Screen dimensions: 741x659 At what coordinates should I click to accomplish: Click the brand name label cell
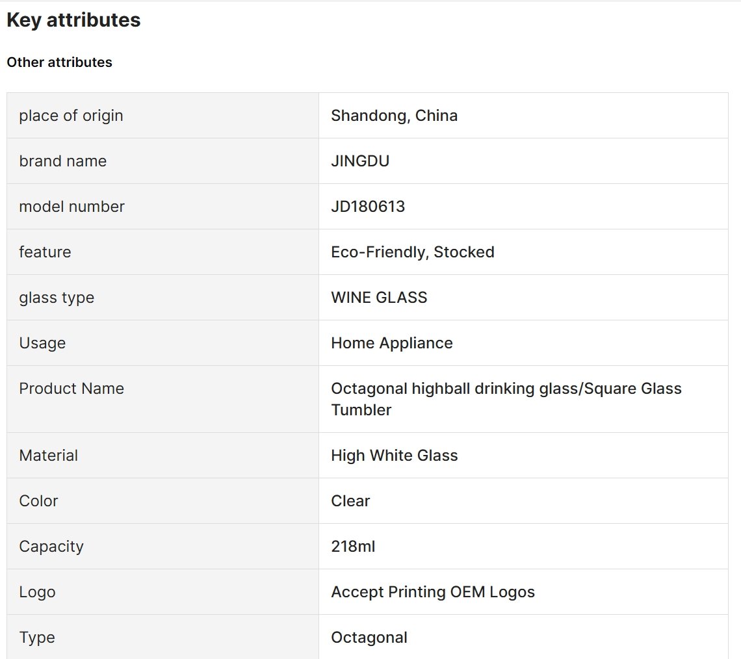(x=163, y=161)
